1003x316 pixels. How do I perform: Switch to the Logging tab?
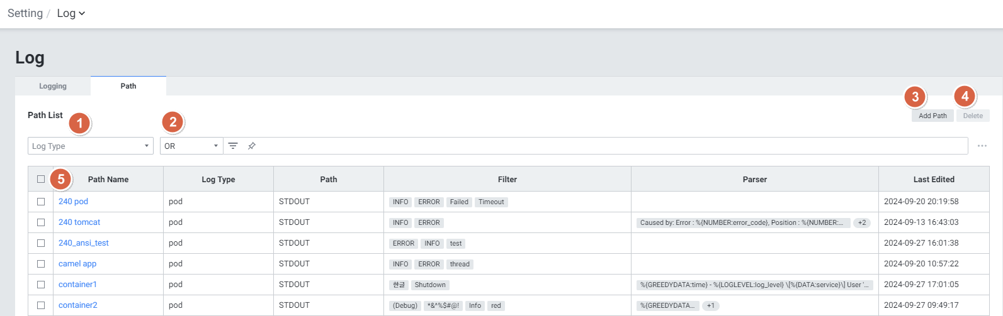[x=53, y=86]
